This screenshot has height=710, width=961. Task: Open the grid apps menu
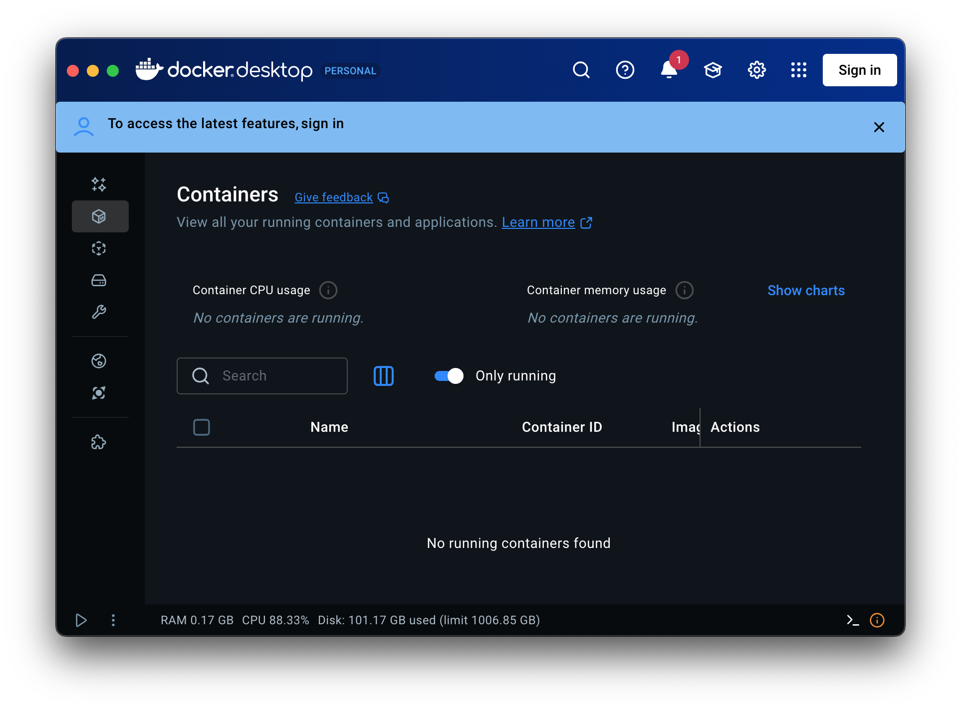click(798, 70)
